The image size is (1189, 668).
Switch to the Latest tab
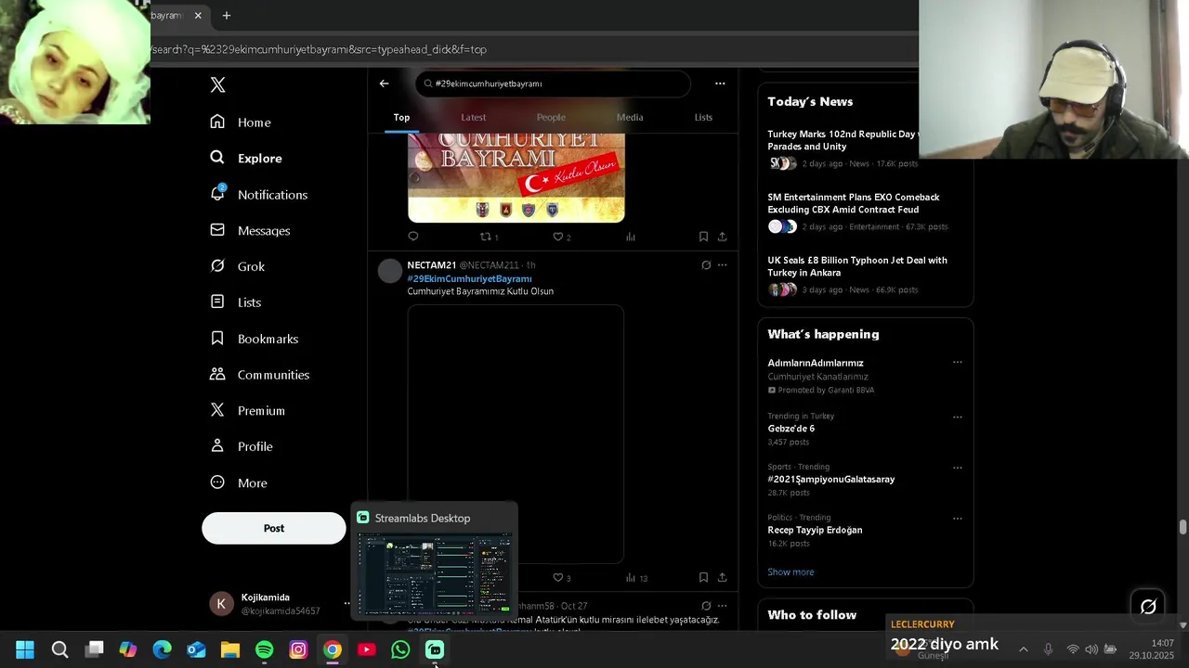click(473, 117)
